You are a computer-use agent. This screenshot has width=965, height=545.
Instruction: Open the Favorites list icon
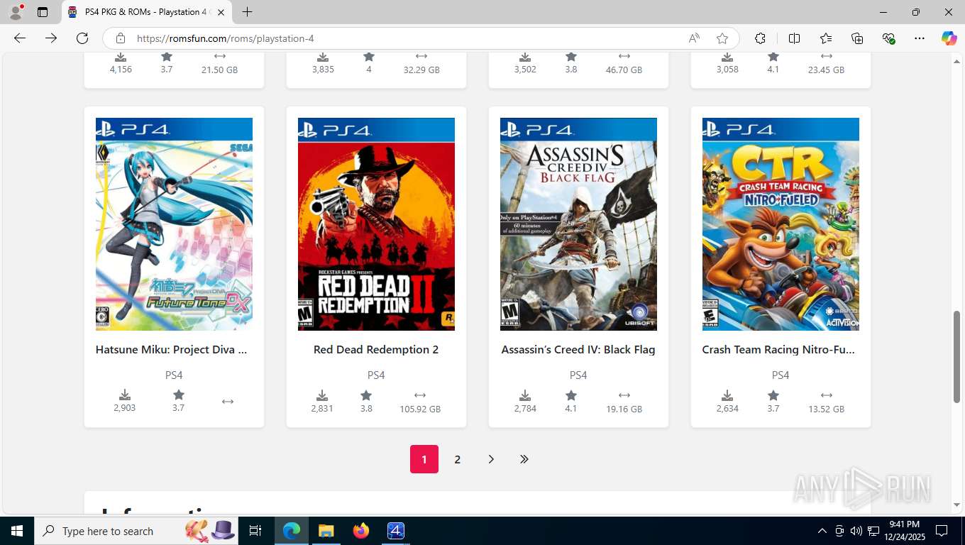[x=826, y=38]
